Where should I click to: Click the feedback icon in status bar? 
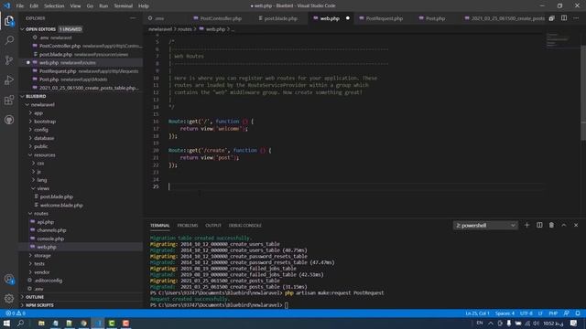tap(566, 313)
